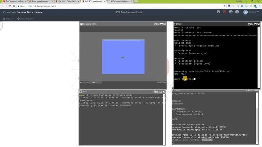262x147 pixels.
Task: Click the '/rosdistro: kinetic' parameter line
Action: click(x=189, y=111)
